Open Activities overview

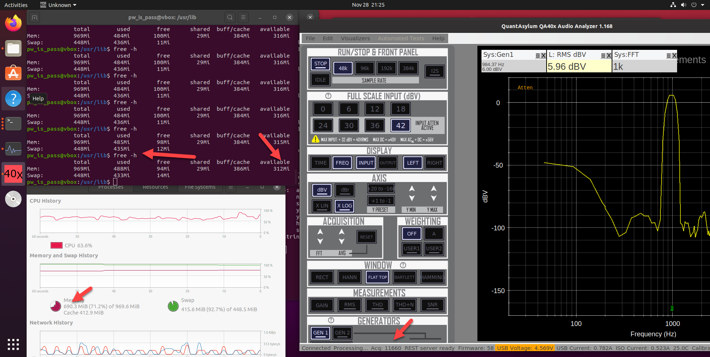pos(16,5)
